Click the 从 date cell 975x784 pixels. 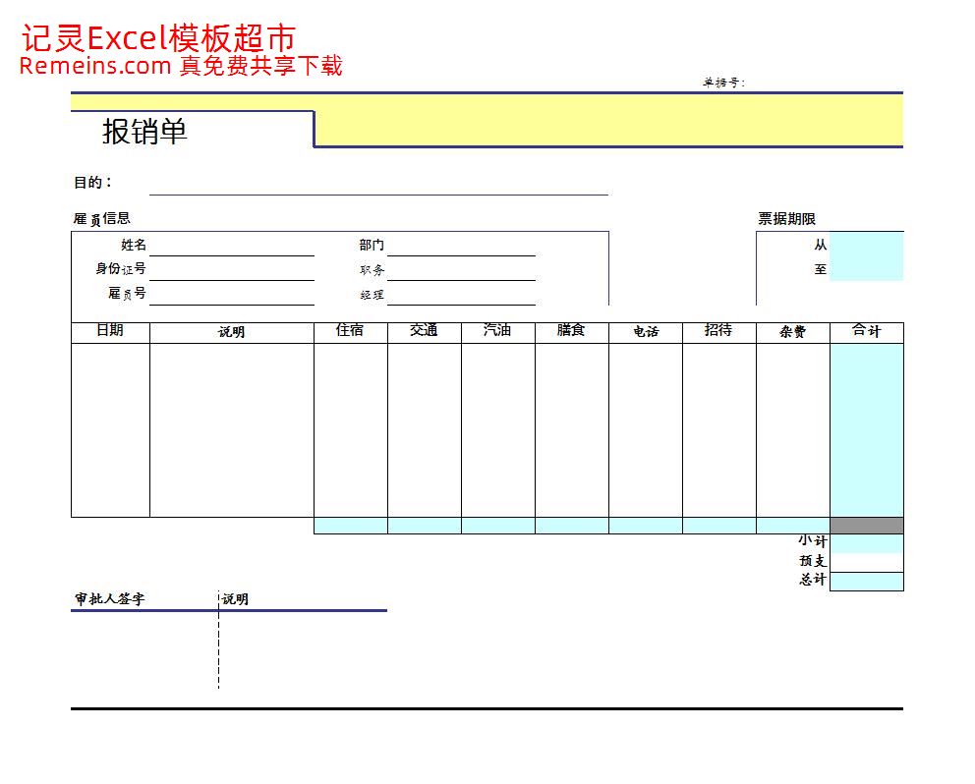click(x=866, y=245)
